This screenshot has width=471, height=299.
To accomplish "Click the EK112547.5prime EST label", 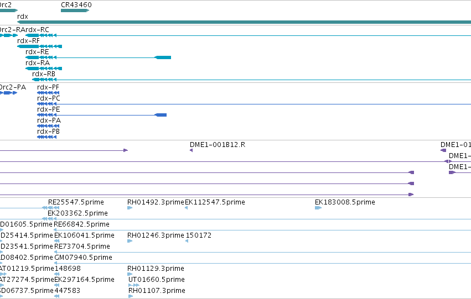I will pos(215,202).
